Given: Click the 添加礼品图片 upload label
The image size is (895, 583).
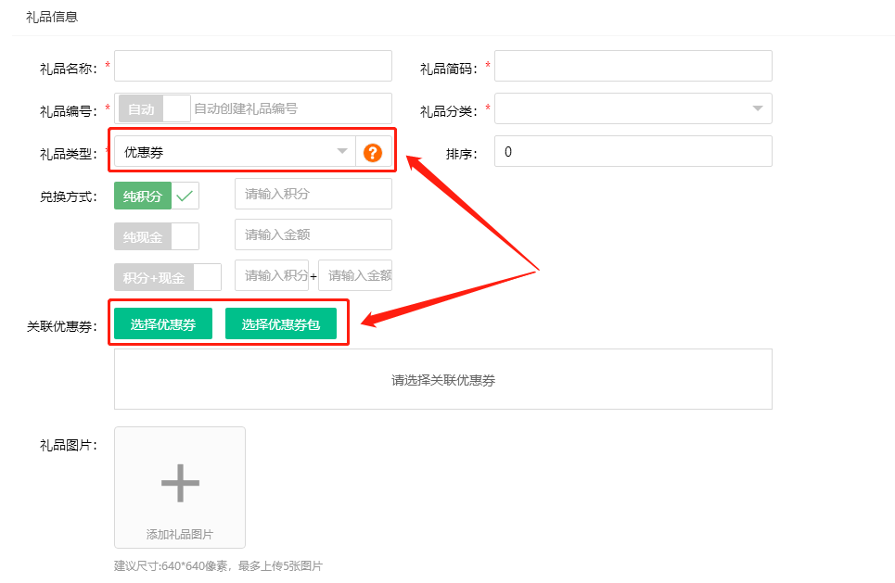Looking at the screenshot, I should point(180,535).
